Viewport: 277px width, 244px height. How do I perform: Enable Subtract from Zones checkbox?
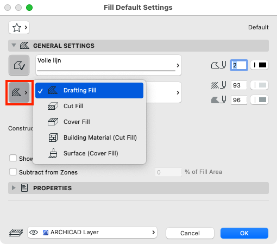point(13,172)
